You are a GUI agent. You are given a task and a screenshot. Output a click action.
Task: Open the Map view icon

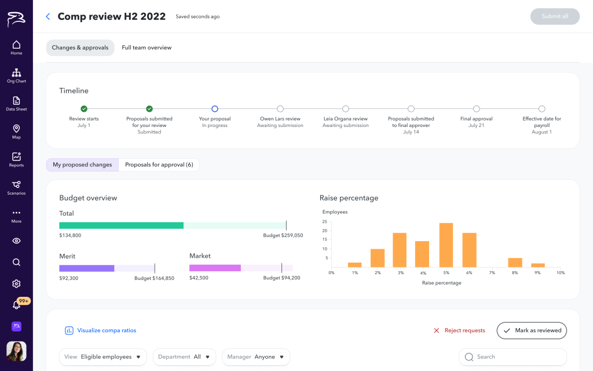(16, 132)
